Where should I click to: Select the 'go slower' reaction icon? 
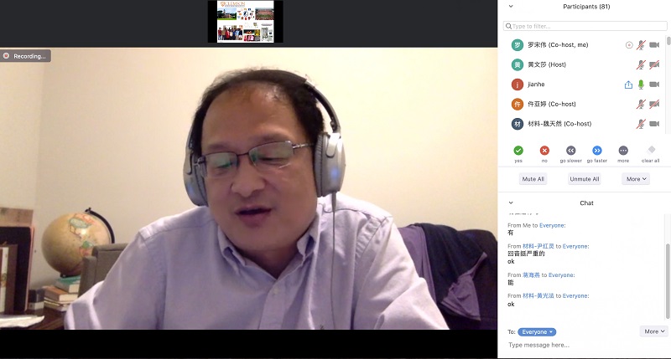pos(571,151)
